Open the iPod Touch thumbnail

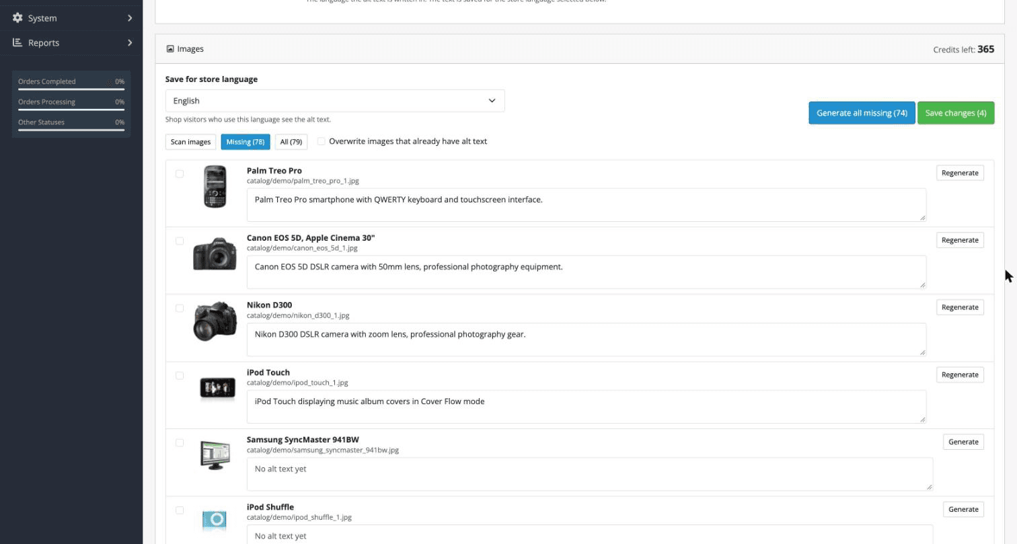coord(217,388)
